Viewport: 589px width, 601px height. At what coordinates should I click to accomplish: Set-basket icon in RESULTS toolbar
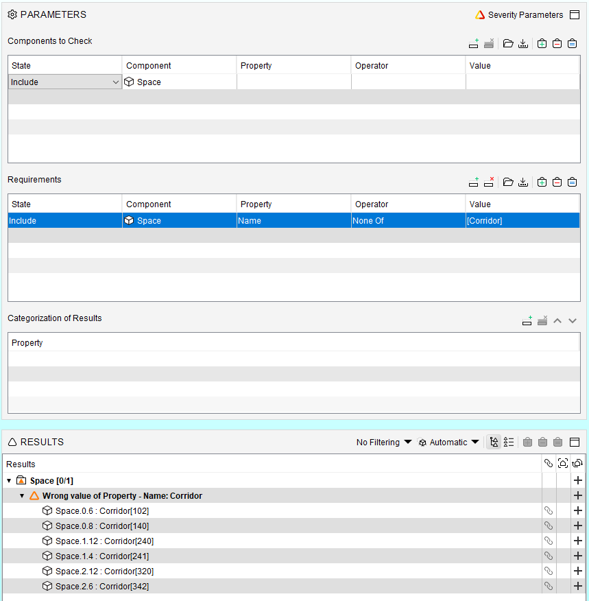558,442
